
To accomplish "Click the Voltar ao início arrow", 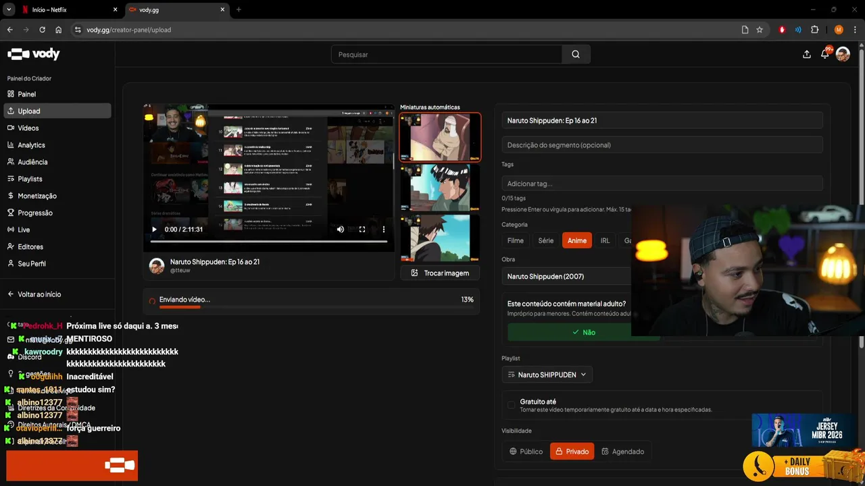I will coord(11,294).
